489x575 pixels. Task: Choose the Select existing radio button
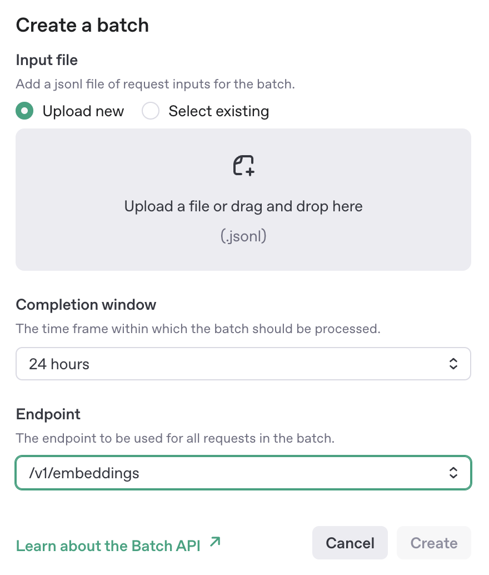click(x=151, y=111)
